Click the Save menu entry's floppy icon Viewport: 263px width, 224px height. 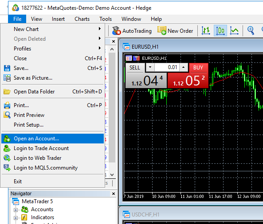[7, 68]
